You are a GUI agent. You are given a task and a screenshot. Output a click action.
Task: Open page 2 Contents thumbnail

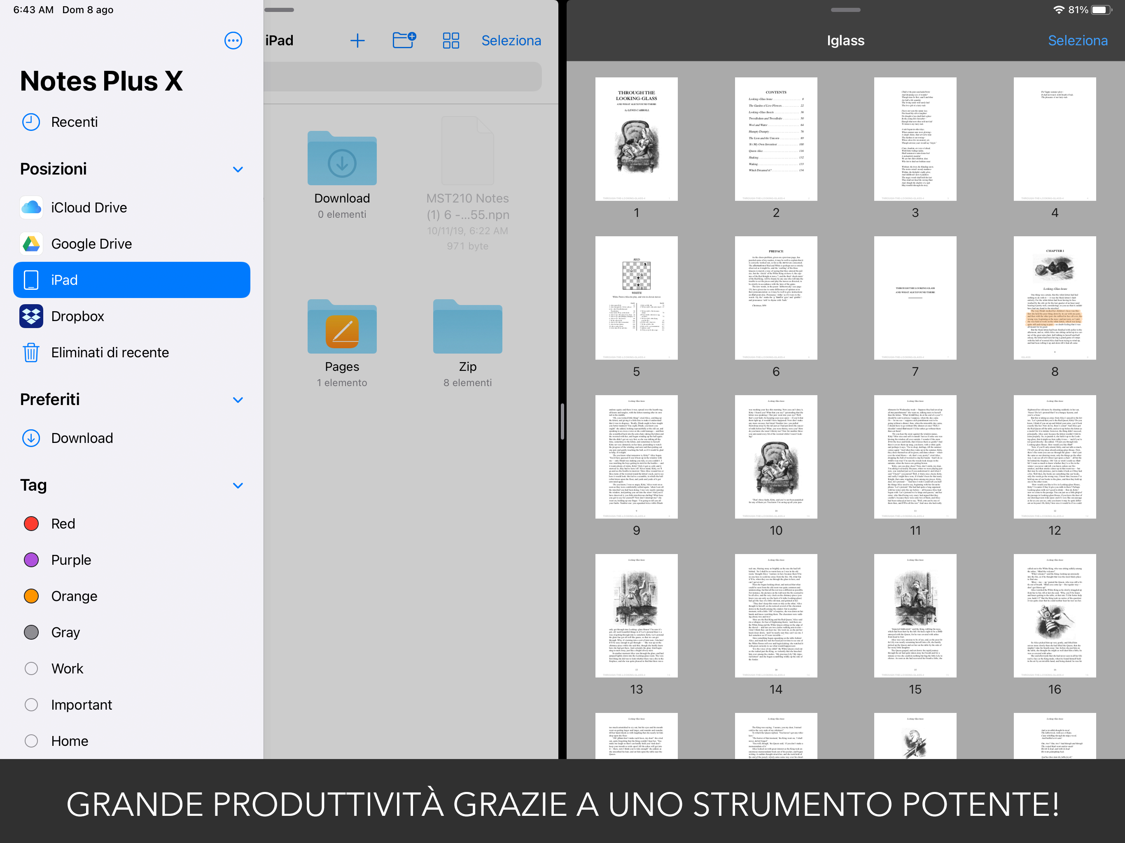pyautogui.click(x=775, y=139)
